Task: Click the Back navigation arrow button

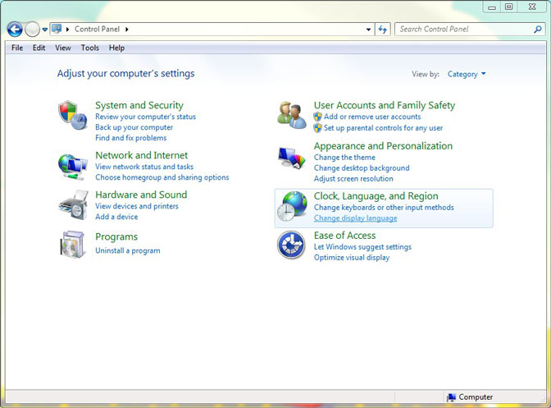Action: (x=15, y=30)
